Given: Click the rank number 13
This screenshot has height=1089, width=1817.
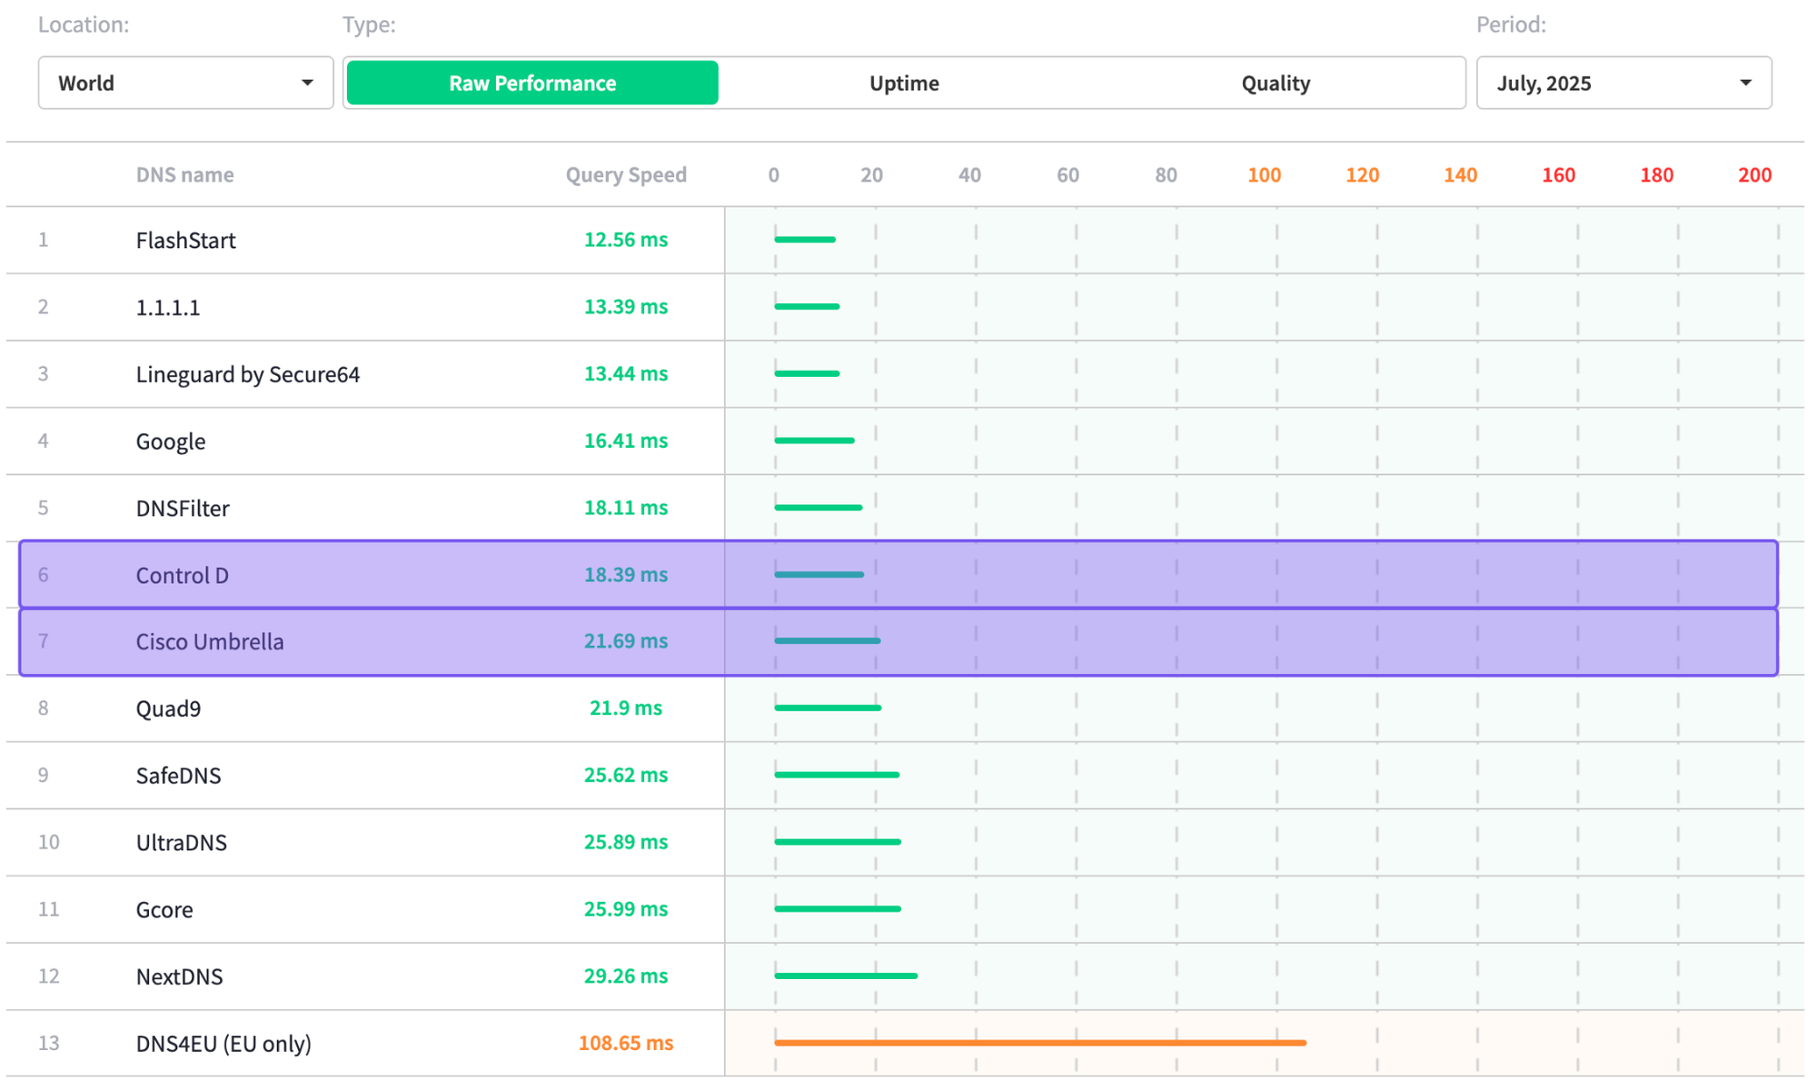Looking at the screenshot, I should click(x=48, y=1043).
